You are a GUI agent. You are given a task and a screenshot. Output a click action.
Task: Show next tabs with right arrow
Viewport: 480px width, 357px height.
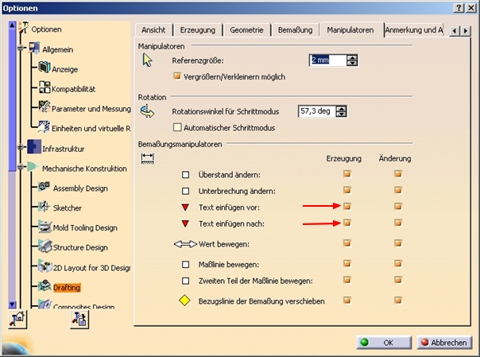[466, 31]
